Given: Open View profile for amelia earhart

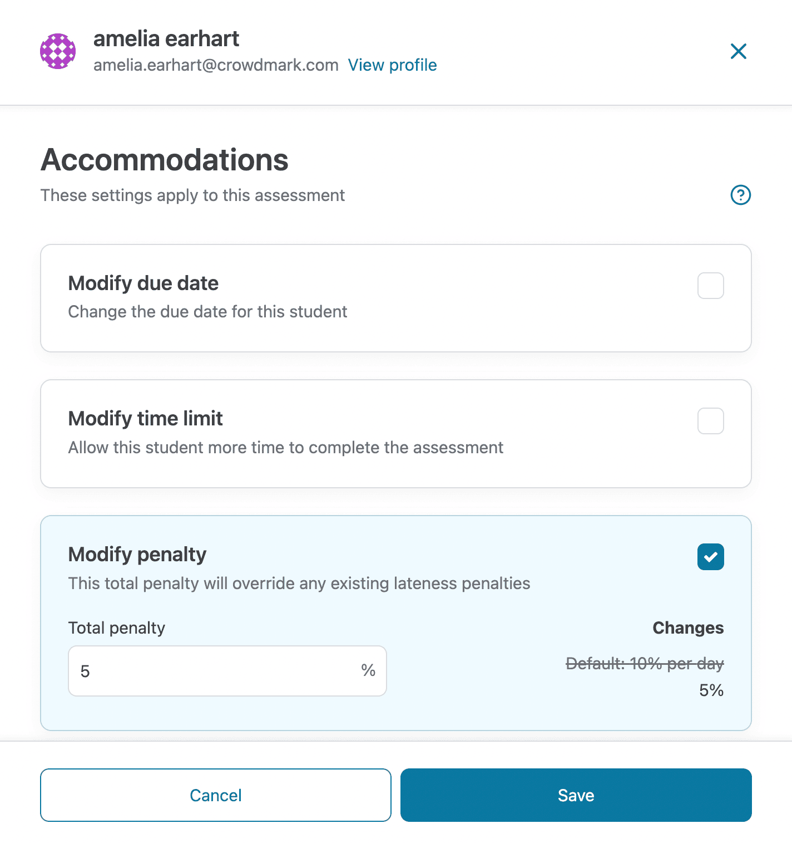Looking at the screenshot, I should pos(392,65).
